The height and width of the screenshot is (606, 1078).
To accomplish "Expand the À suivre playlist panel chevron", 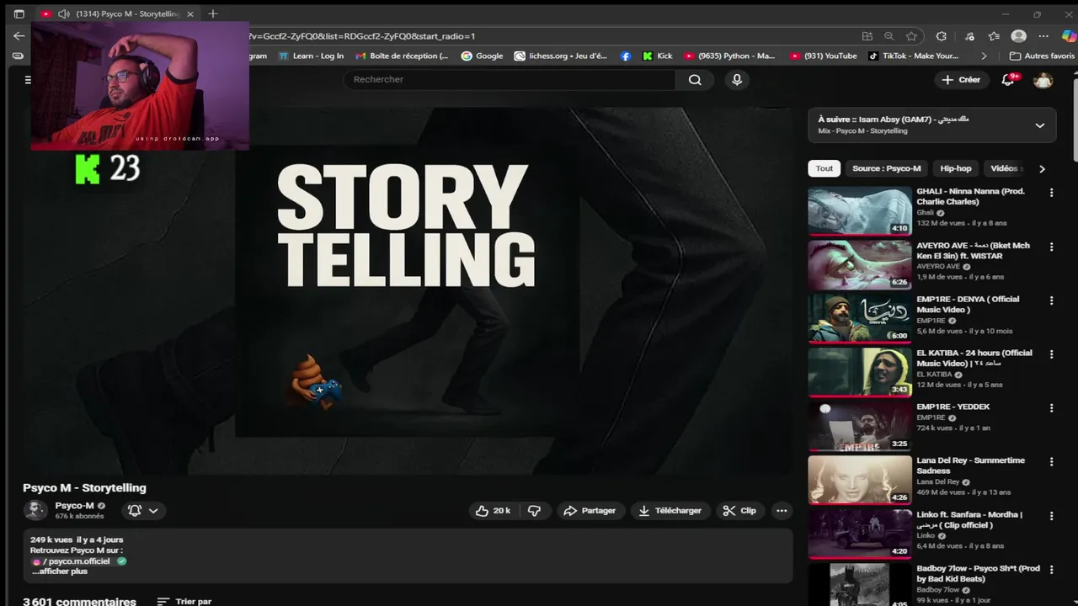I will tap(1039, 125).
